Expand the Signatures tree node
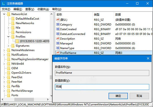 tap(8, 46)
